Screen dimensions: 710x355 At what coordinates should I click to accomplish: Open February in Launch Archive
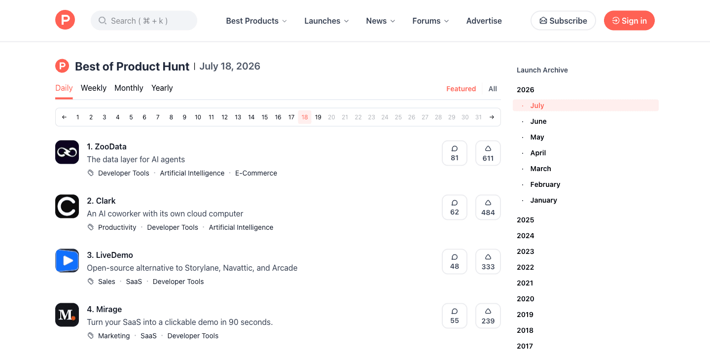[x=545, y=184]
